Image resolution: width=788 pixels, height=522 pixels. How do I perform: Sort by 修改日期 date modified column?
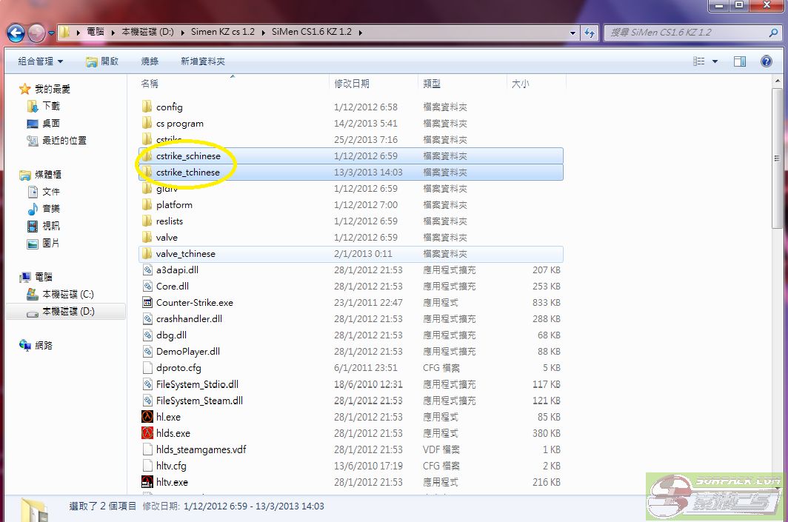click(x=352, y=84)
